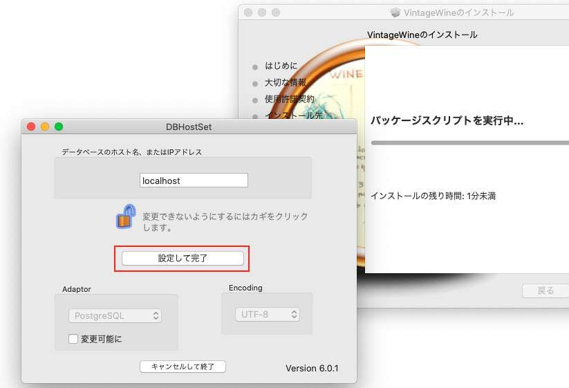
Task: Enable the 変更可能に checkbox
Action: point(73,339)
